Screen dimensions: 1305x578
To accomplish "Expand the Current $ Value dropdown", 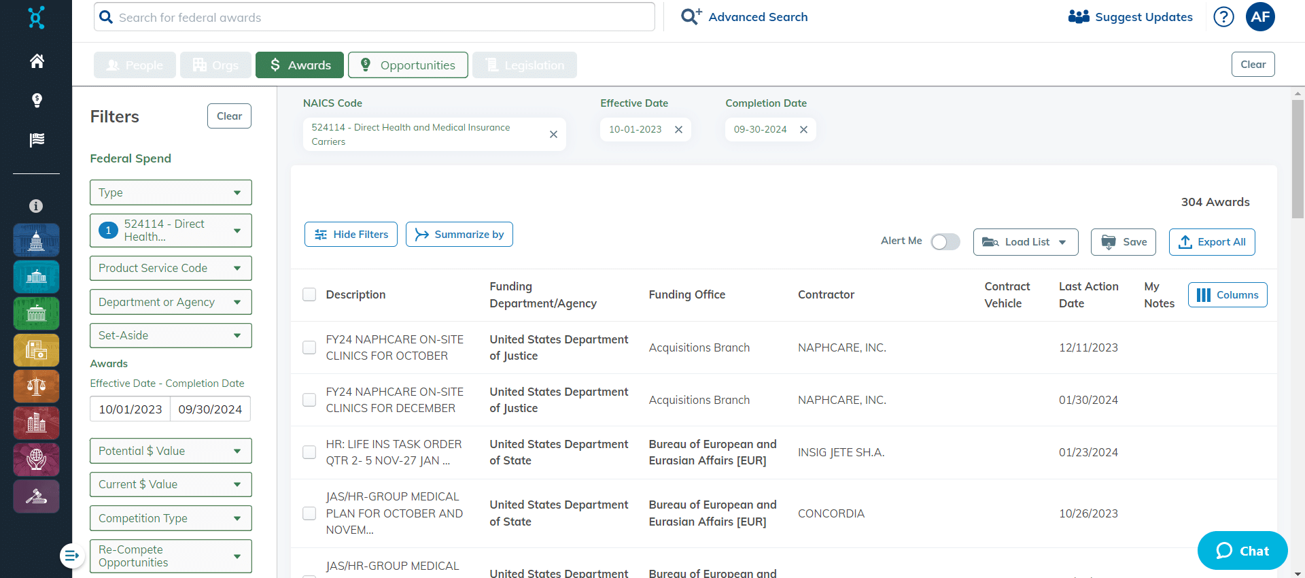I will click(x=171, y=484).
